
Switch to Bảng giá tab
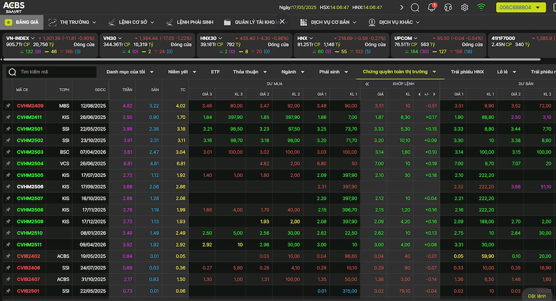click(x=22, y=22)
